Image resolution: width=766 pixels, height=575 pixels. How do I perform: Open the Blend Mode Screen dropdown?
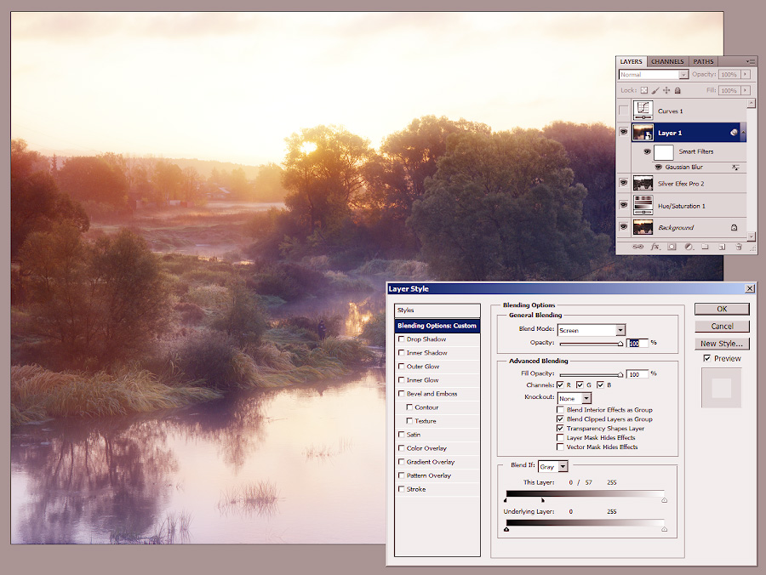pos(620,330)
